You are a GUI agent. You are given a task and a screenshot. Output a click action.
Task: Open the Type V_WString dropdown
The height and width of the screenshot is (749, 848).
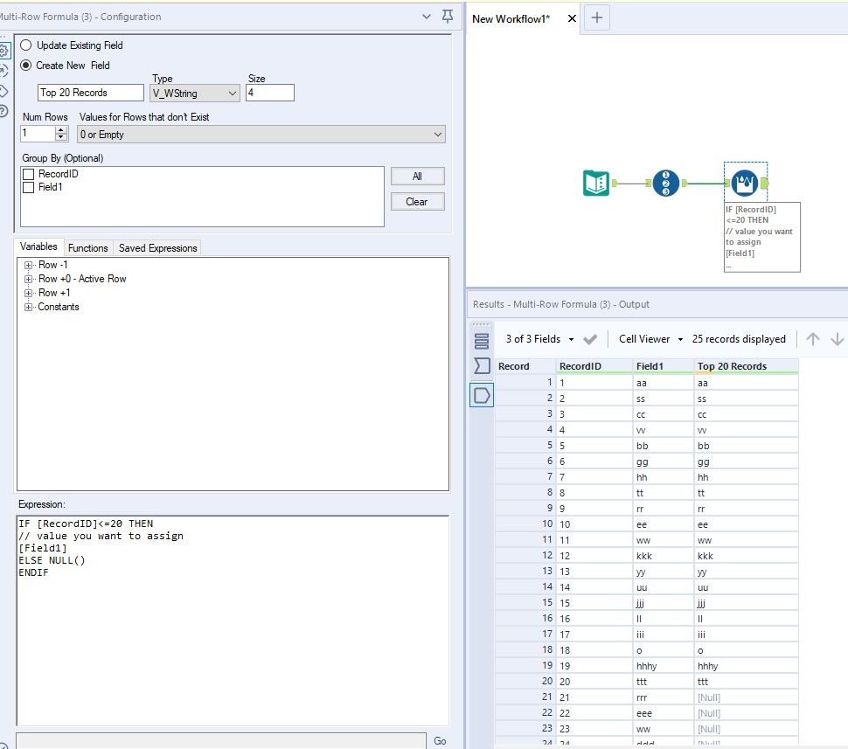coord(195,94)
